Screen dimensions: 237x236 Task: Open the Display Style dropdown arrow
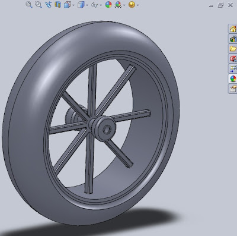(x=87, y=5)
